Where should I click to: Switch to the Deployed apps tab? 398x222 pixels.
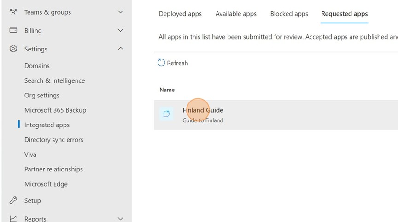coord(180,14)
